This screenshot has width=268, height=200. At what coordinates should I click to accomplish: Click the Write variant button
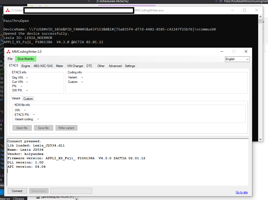(66, 128)
